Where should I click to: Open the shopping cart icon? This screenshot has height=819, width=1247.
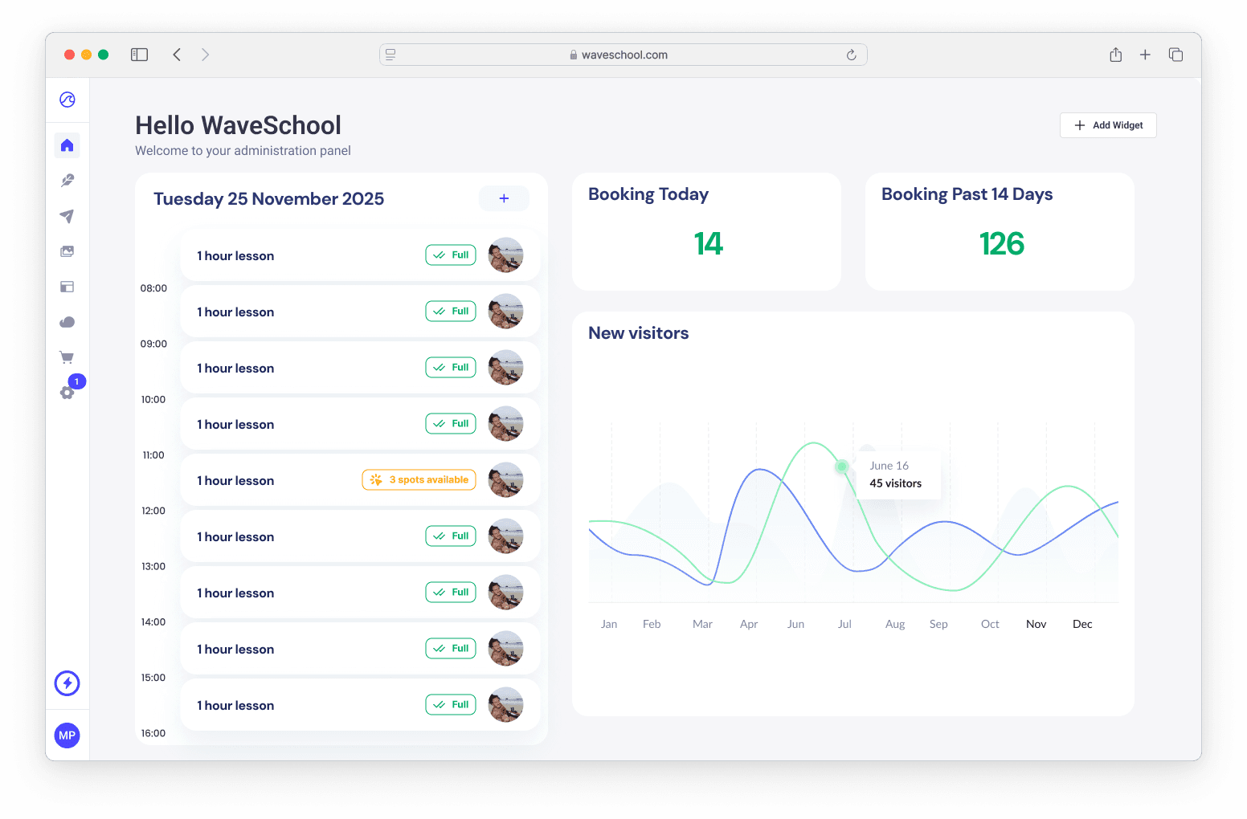click(x=67, y=357)
